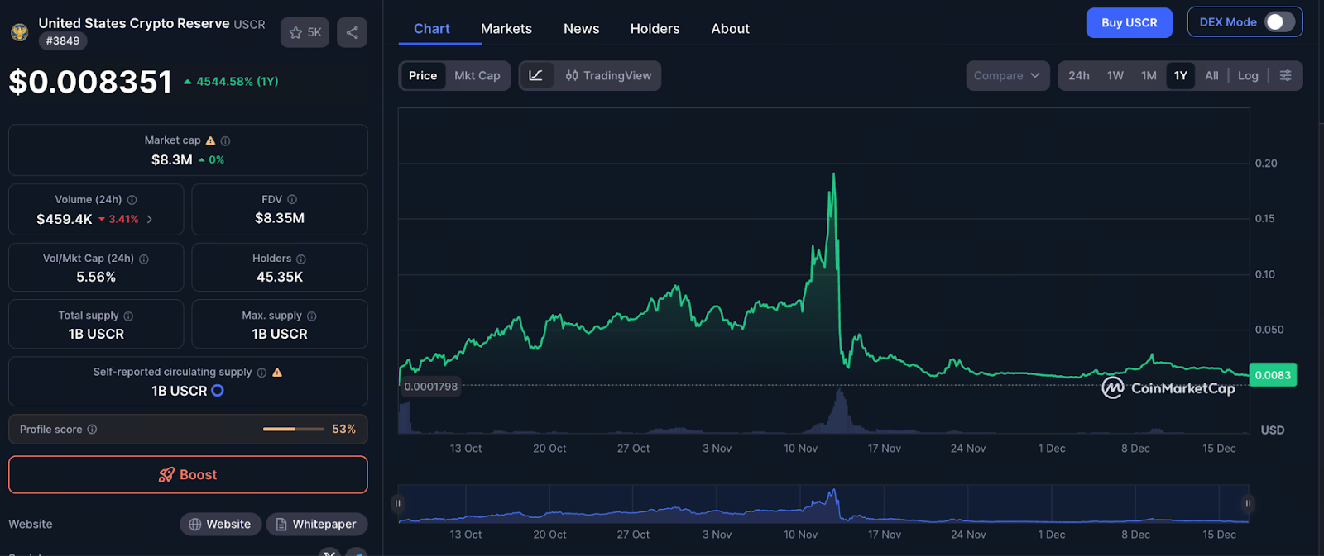Open the Compare dropdown

click(x=1006, y=75)
